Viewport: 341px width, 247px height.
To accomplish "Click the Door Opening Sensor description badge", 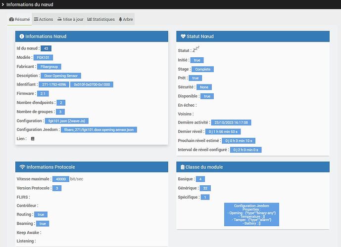I will tap(61, 76).
